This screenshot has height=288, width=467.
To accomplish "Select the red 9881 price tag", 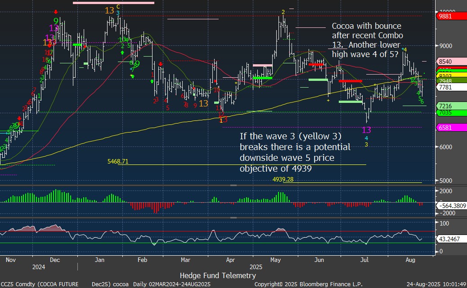I will pyautogui.click(x=451, y=16).
